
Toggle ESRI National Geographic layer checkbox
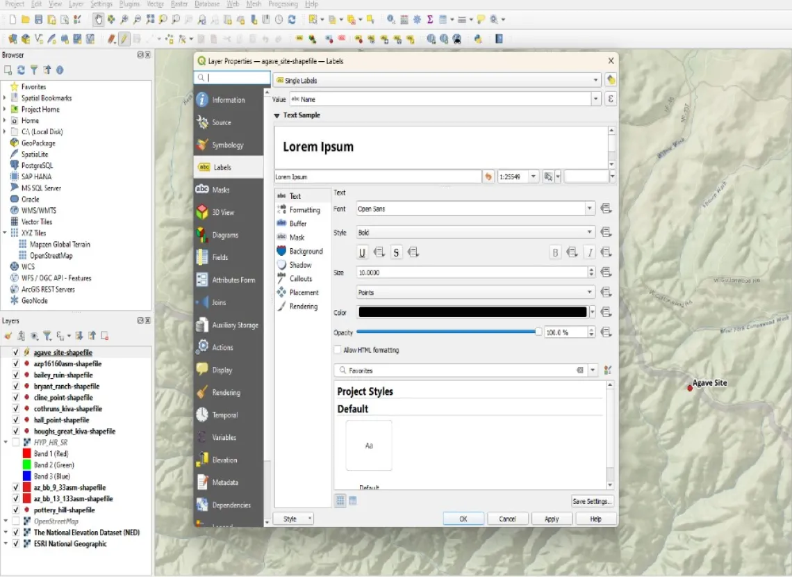click(x=16, y=544)
